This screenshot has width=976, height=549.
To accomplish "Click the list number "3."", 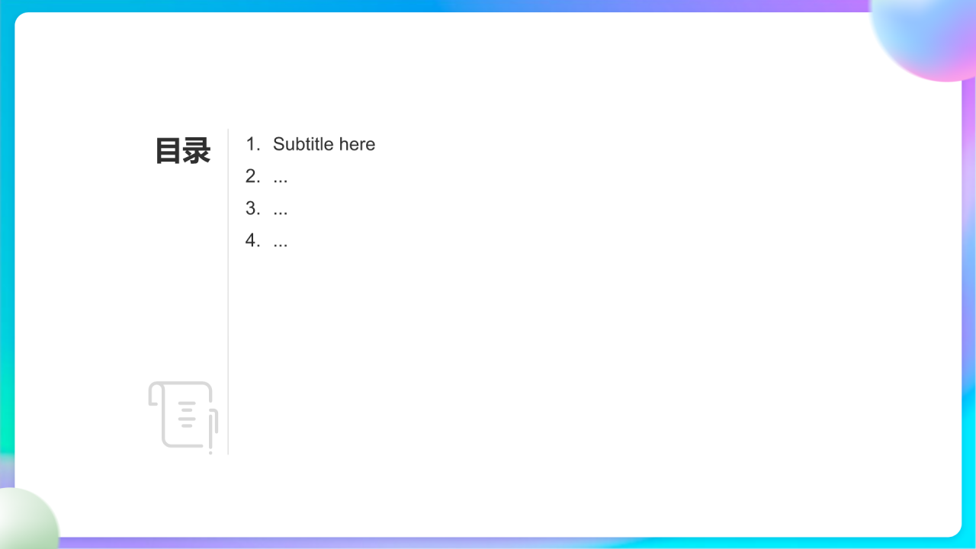I will point(252,208).
